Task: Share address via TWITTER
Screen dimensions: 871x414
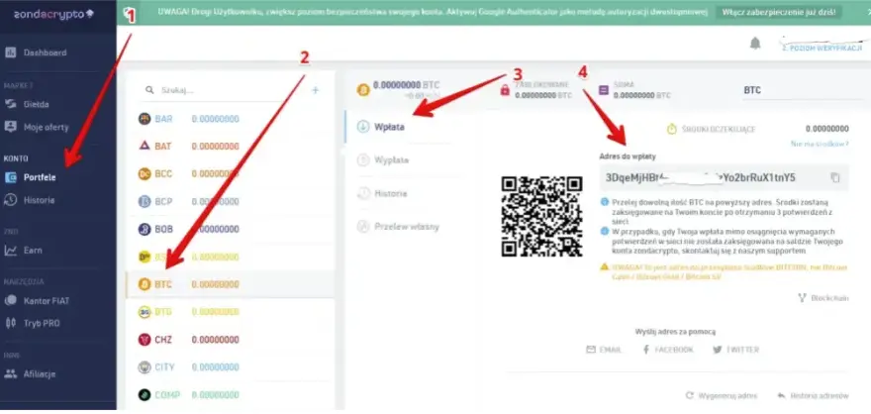Action: 735,350
